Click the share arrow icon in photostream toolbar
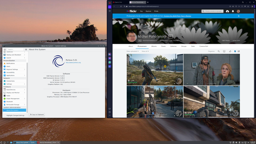256x144 pixels. tap(230, 51)
